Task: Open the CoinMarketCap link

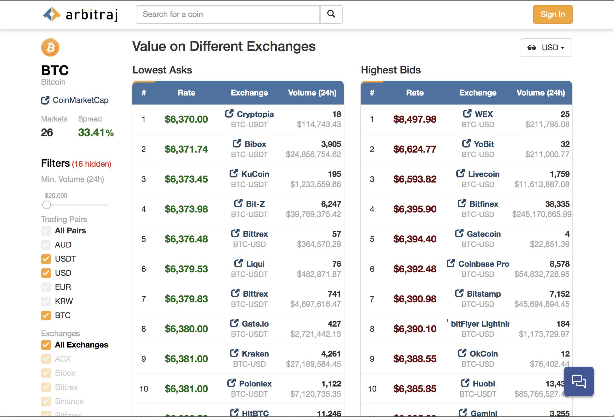Action: click(81, 100)
